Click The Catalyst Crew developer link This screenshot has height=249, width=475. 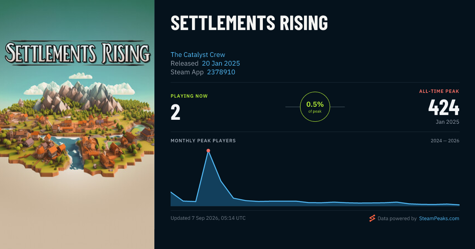198,55
